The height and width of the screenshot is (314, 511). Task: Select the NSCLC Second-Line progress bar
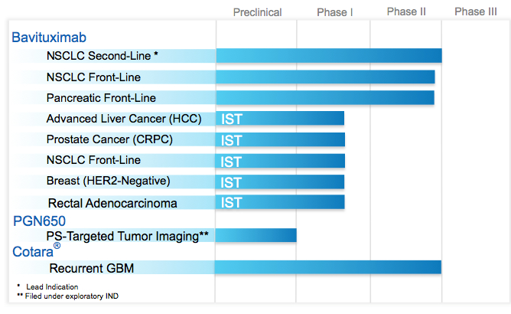(329, 55)
